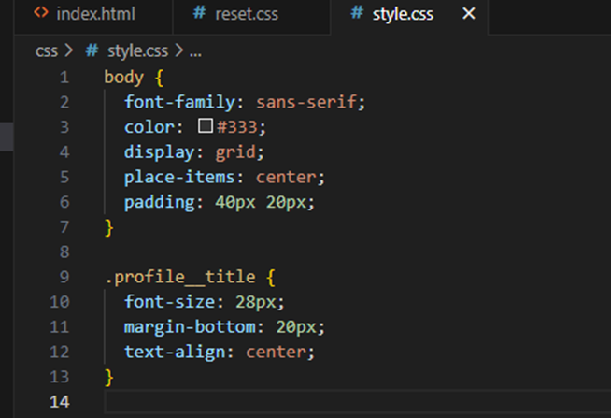The width and height of the screenshot is (611, 418).
Task: Expand the breadcrumb ellipsis symbol list
Action: coord(195,51)
